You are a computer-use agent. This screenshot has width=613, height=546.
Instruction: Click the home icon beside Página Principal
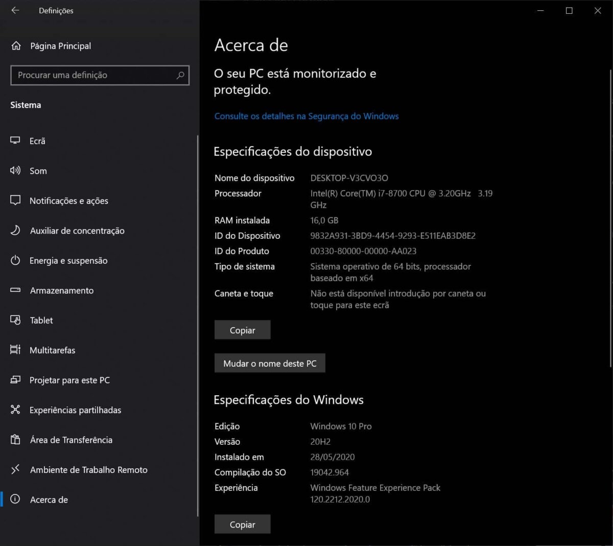[x=16, y=46]
